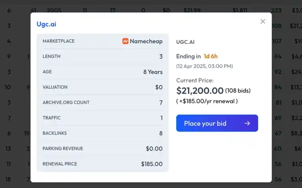Click the current price $21,200.00
The height and width of the screenshot is (188, 302).
click(x=200, y=90)
